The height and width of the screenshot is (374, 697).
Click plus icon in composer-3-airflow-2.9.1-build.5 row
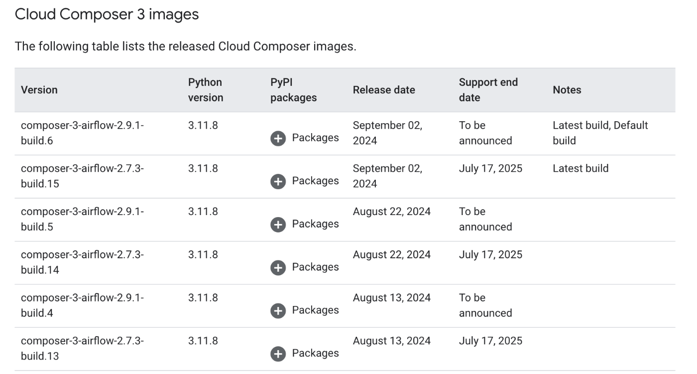(278, 225)
